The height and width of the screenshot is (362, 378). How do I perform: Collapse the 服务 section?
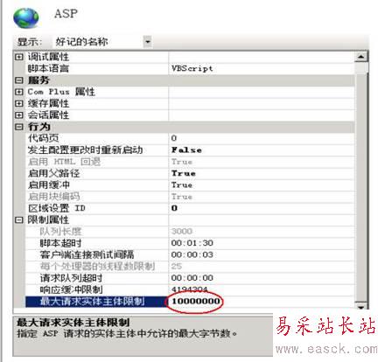(x=18, y=80)
